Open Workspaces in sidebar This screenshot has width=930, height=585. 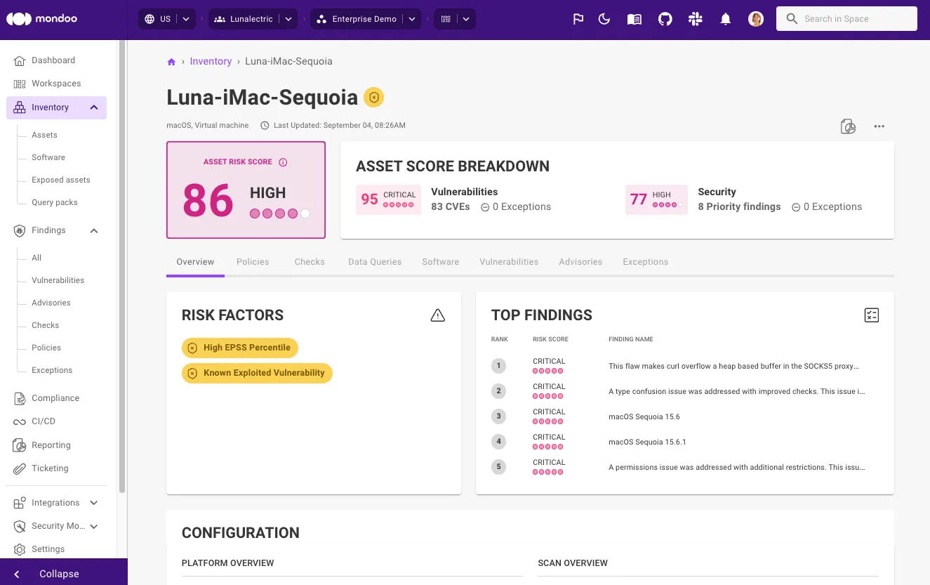coord(56,84)
